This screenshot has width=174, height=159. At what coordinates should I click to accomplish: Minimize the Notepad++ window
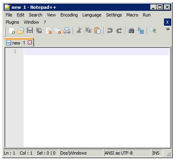point(153,7)
